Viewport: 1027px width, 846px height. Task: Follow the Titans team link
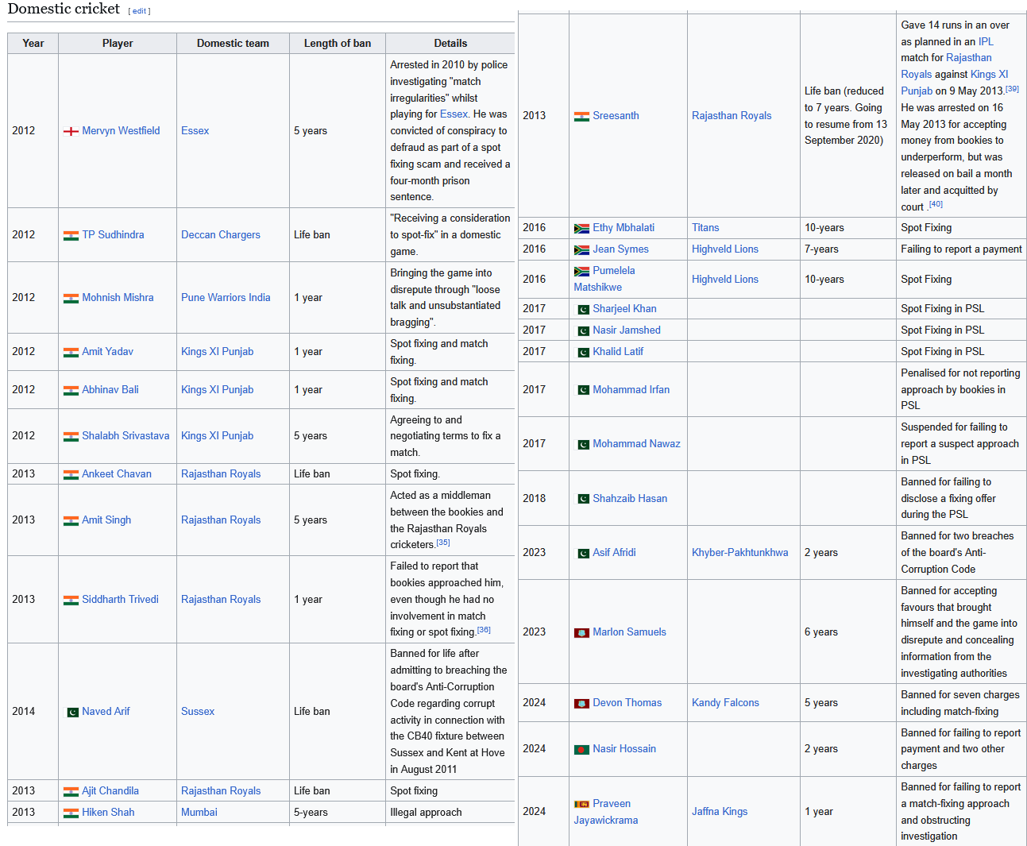705,228
